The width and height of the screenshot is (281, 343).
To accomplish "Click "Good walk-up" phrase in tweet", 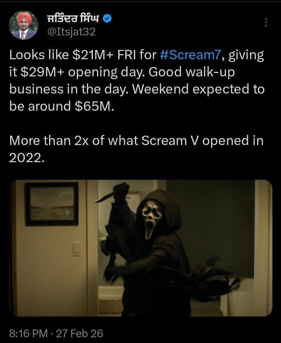I will pyautogui.click(x=192, y=72).
